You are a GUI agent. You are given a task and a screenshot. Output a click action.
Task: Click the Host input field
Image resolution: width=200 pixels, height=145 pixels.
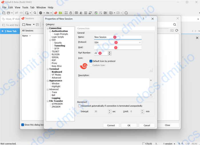118,48
